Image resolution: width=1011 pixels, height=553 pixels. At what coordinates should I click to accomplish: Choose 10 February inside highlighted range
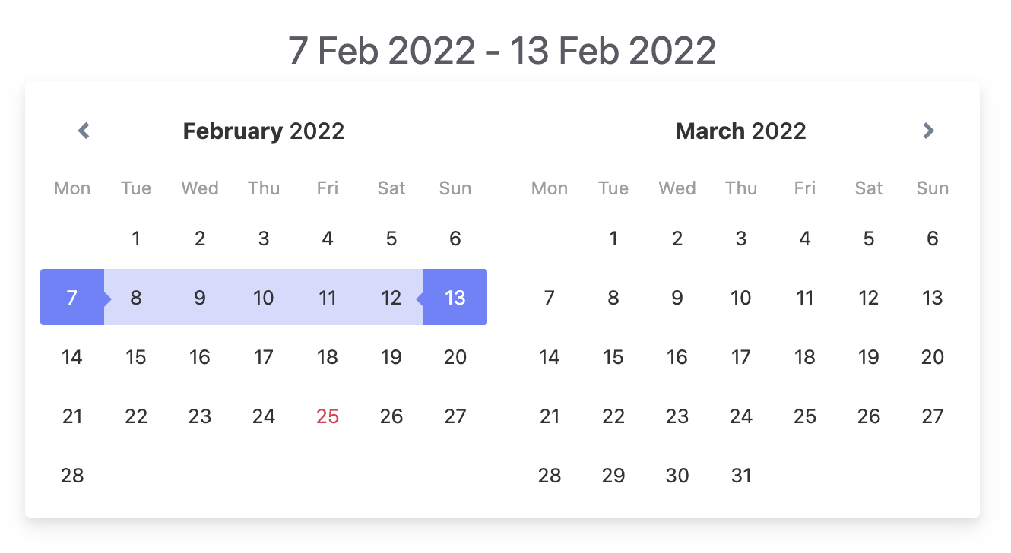(x=264, y=297)
